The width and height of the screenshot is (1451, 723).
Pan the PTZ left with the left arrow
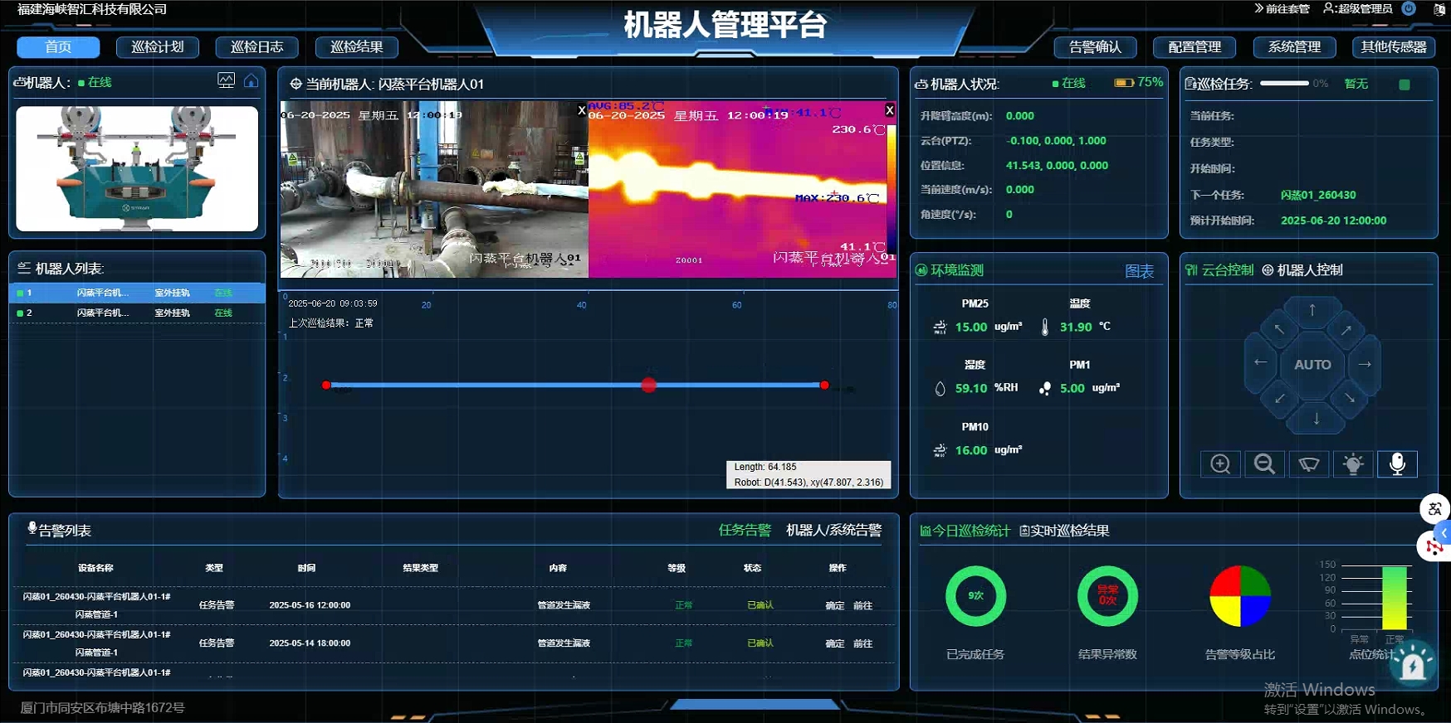pos(1260,362)
